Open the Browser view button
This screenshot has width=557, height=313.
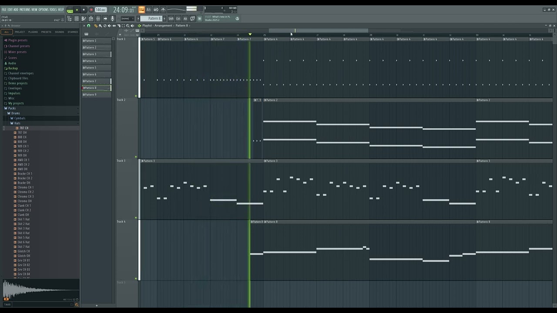point(70,18)
